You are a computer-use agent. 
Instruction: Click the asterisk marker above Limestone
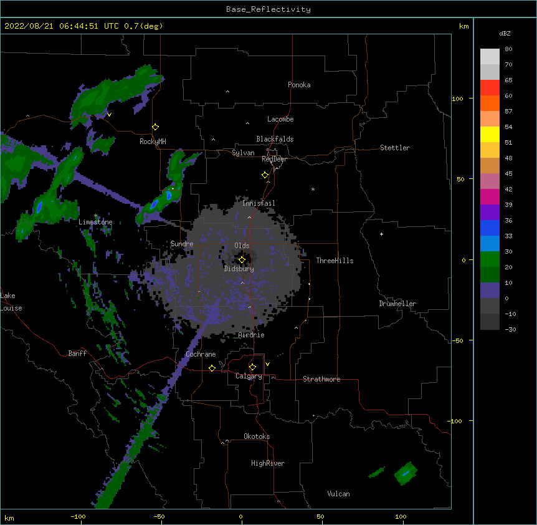95,216
